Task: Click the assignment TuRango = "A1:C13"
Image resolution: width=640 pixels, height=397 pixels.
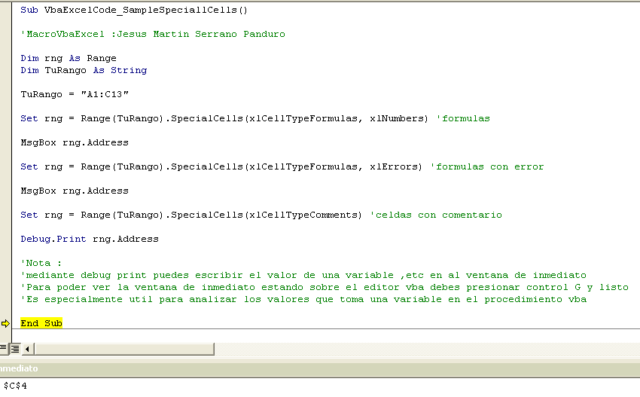Action: [75, 94]
